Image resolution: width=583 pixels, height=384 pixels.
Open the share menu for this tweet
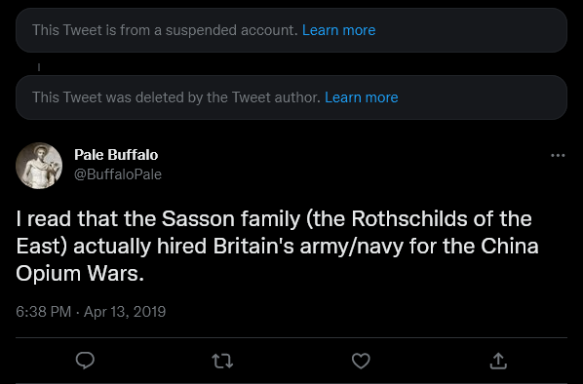click(x=498, y=361)
